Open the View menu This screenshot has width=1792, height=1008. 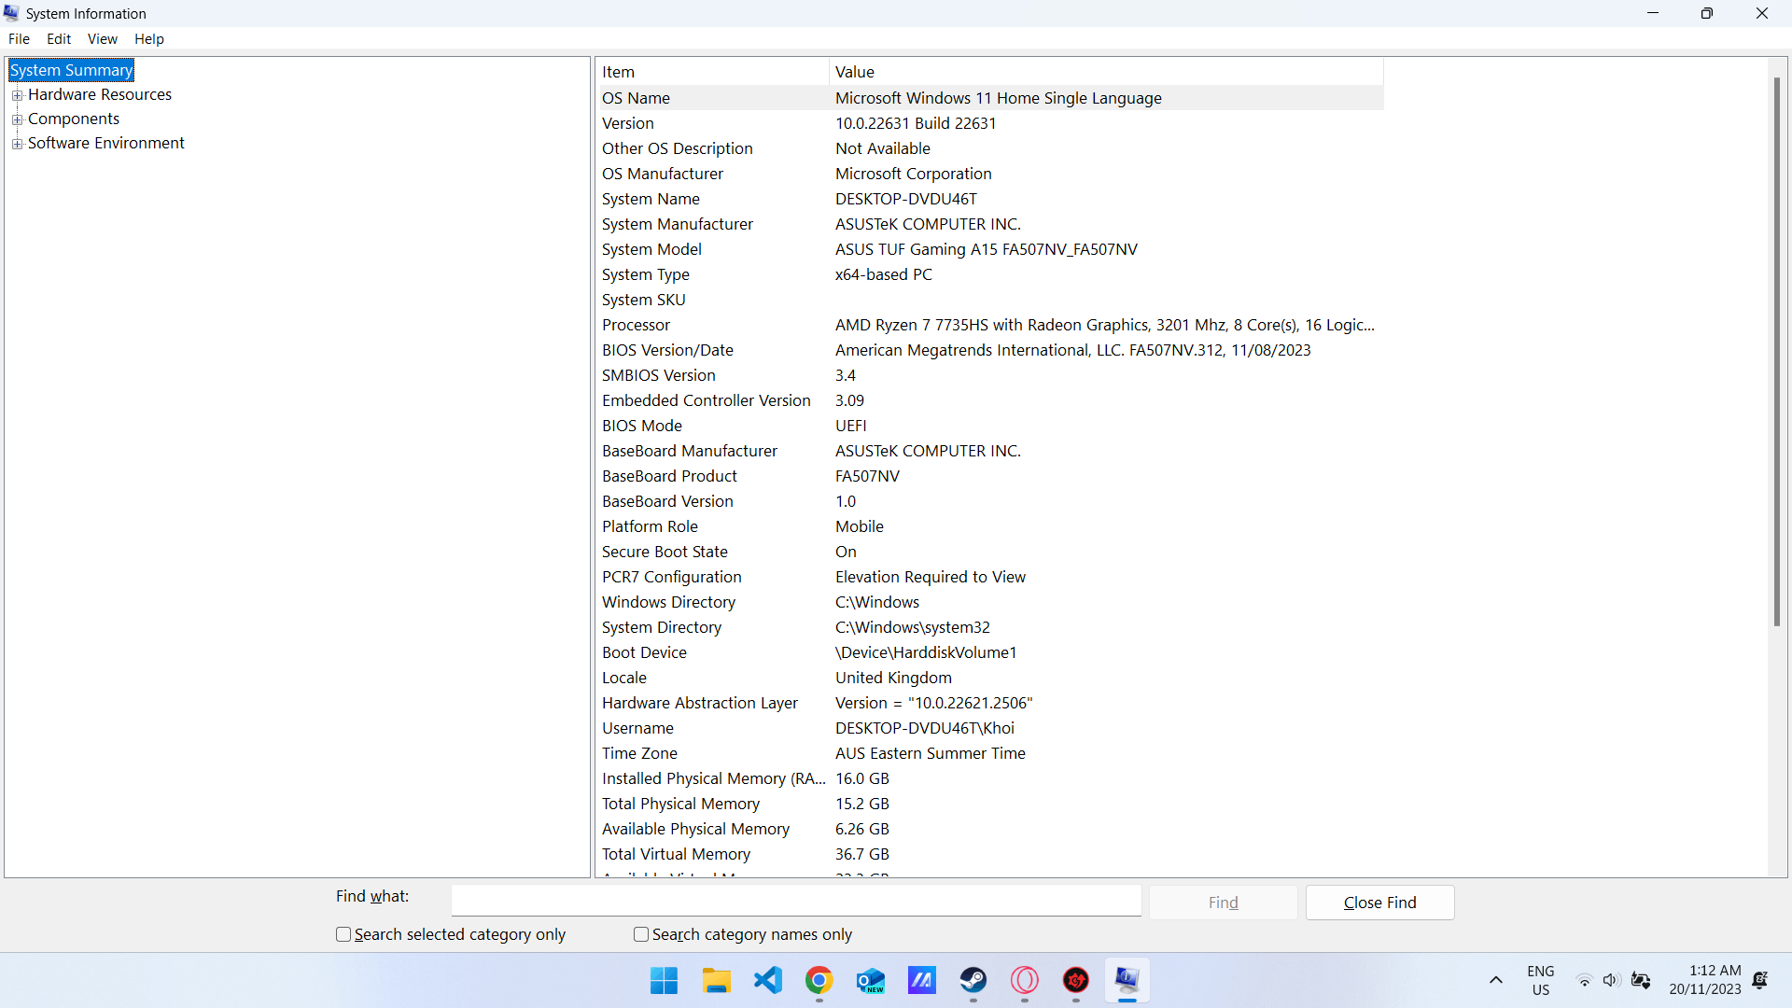coord(102,39)
